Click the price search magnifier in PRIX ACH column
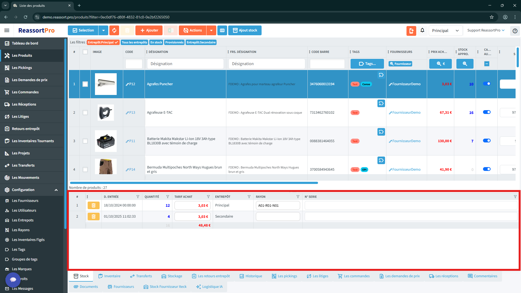521x293 pixels. coord(440,63)
